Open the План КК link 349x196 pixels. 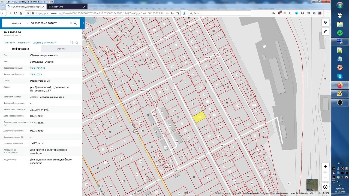pos(24,42)
